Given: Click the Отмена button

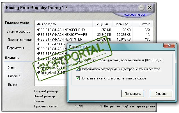Looking at the screenshot, I should pos(161,94).
